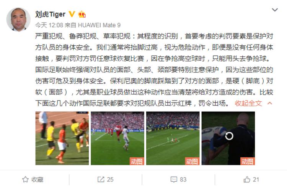Collapse post with 收起全文
Viewport: 287px width, 186px height.
(248, 103)
